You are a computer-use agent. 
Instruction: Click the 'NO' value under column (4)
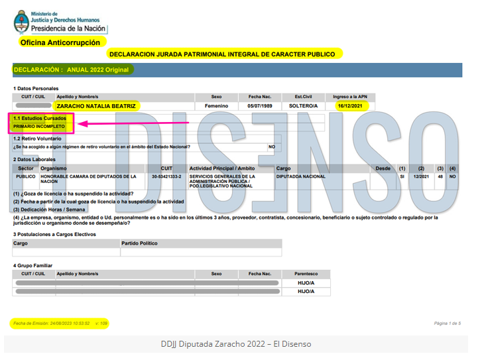[453, 176]
